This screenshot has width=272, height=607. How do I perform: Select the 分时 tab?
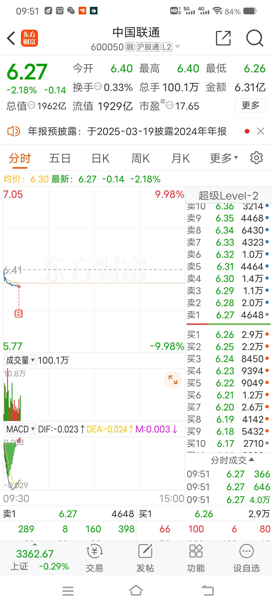coord(20,159)
